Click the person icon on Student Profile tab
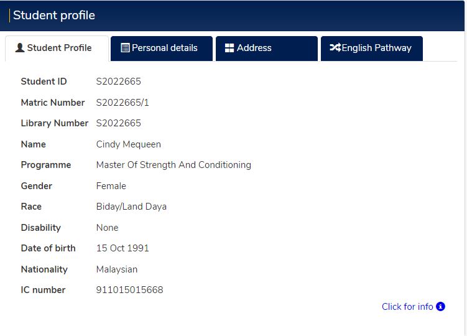Screen dimensions: 467x336 (x=20, y=48)
